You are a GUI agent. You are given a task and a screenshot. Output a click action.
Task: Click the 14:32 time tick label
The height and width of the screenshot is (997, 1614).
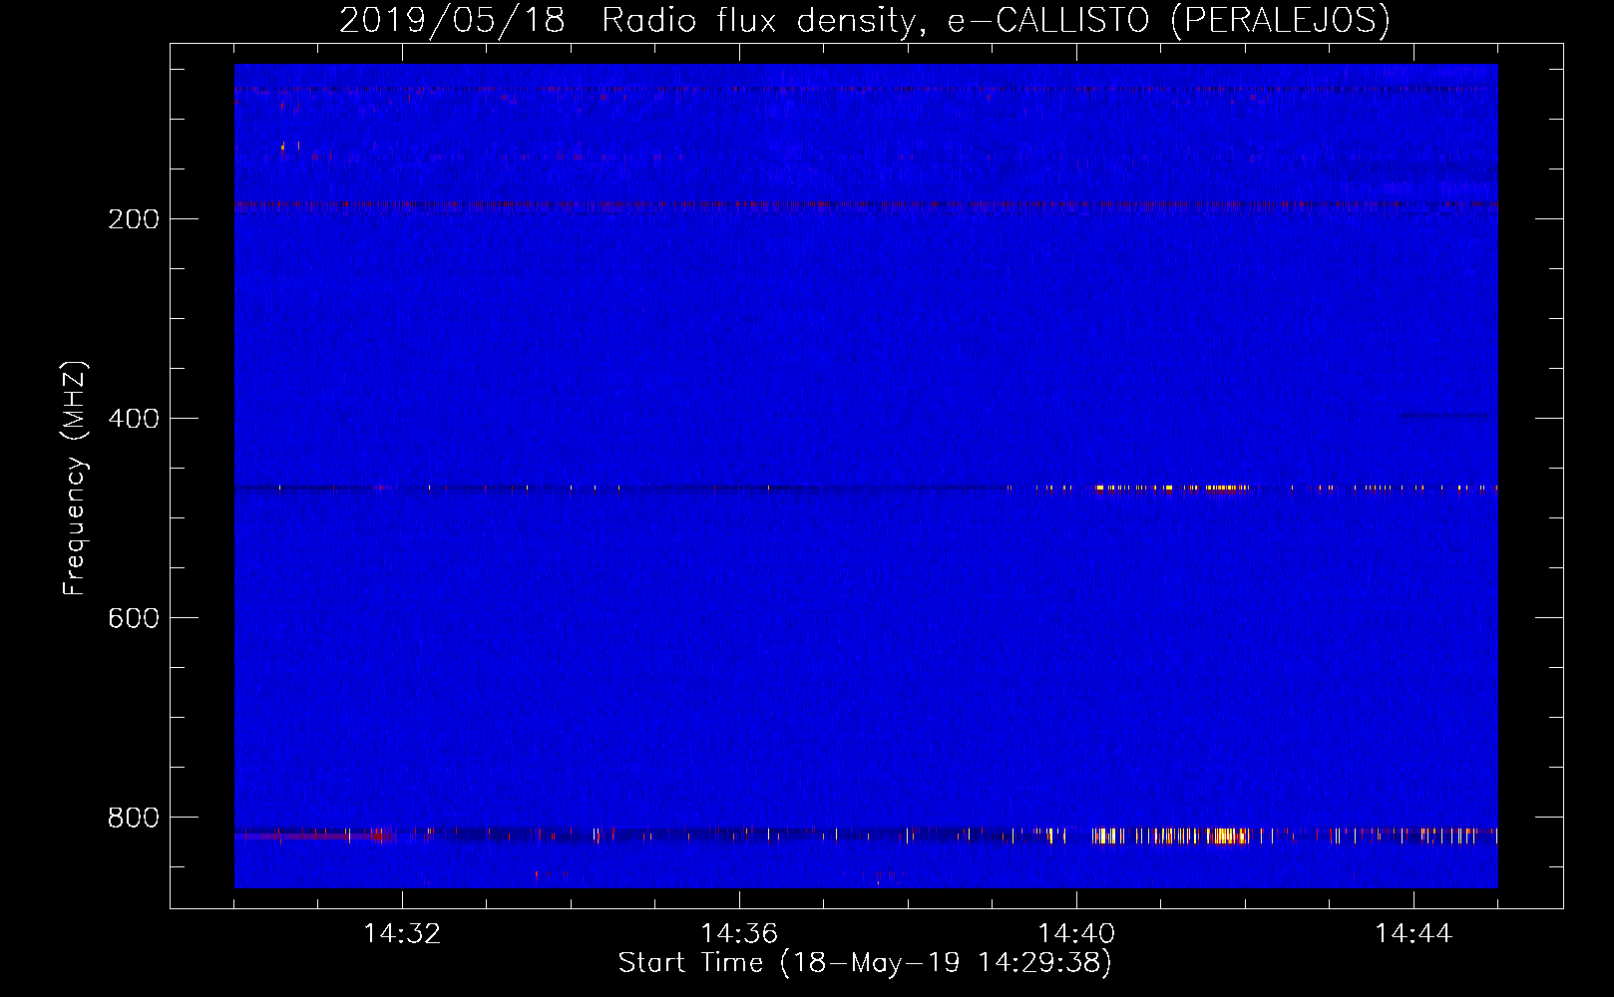[x=402, y=934]
